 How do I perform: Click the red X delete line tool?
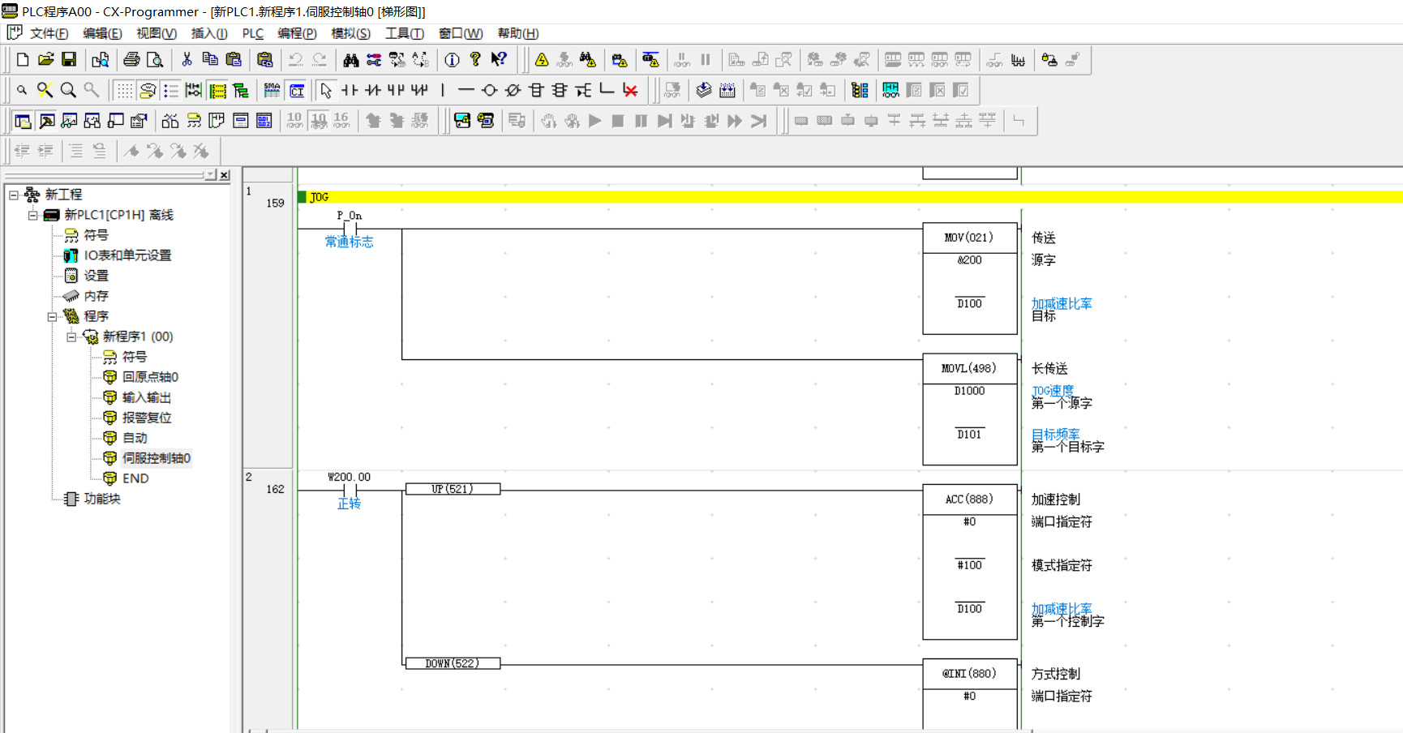tap(630, 90)
